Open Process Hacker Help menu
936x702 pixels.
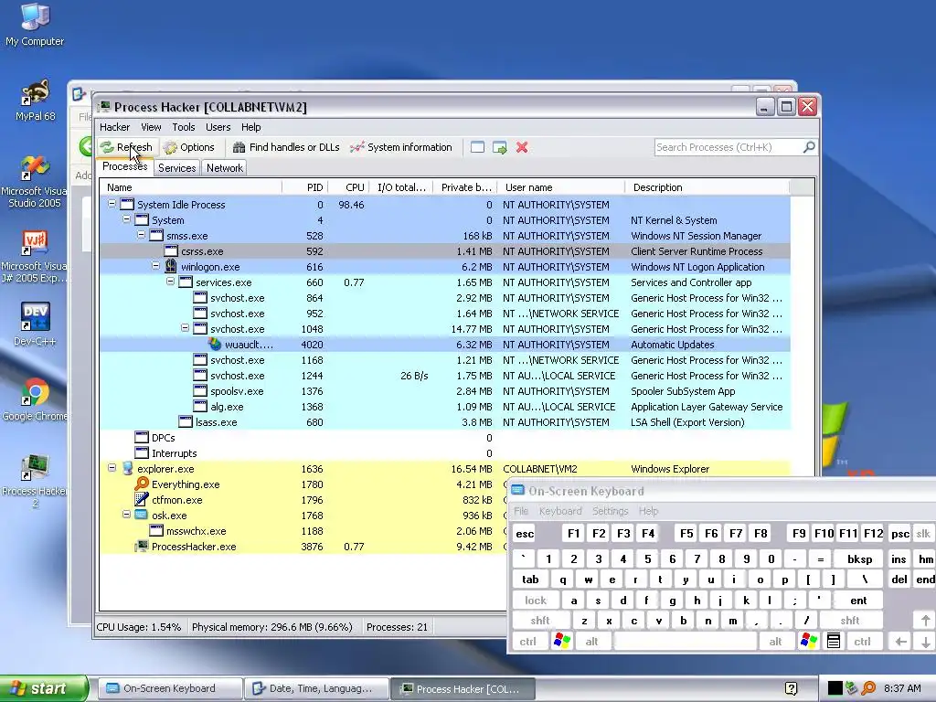250,127
